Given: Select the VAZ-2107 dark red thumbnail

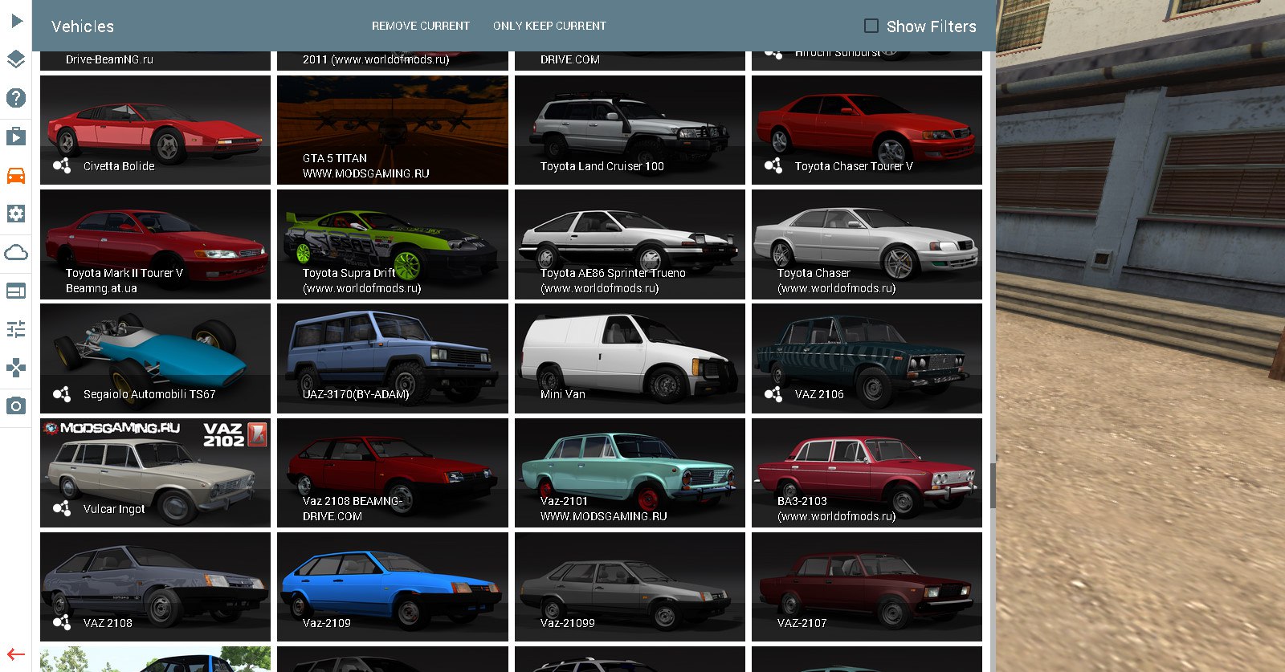Looking at the screenshot, I should [x=867, y=587].
